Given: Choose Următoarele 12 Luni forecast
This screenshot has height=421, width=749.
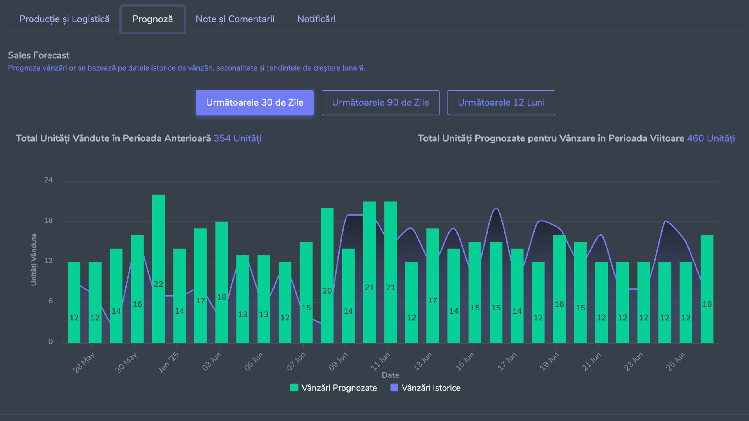Looking at the screenshot, I should [501, 103].
